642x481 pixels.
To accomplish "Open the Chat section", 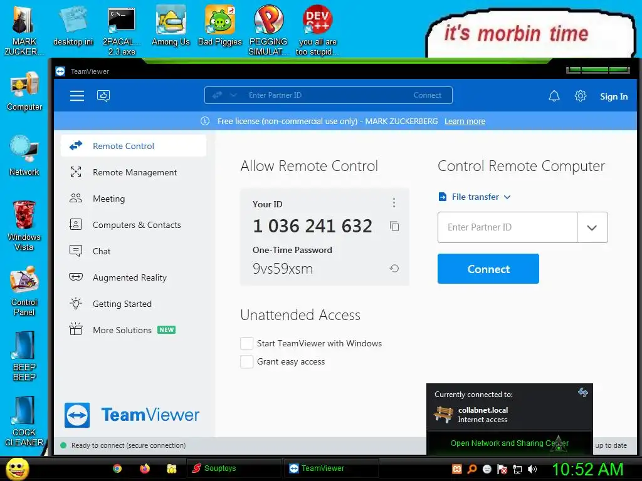I will (134, 251).
